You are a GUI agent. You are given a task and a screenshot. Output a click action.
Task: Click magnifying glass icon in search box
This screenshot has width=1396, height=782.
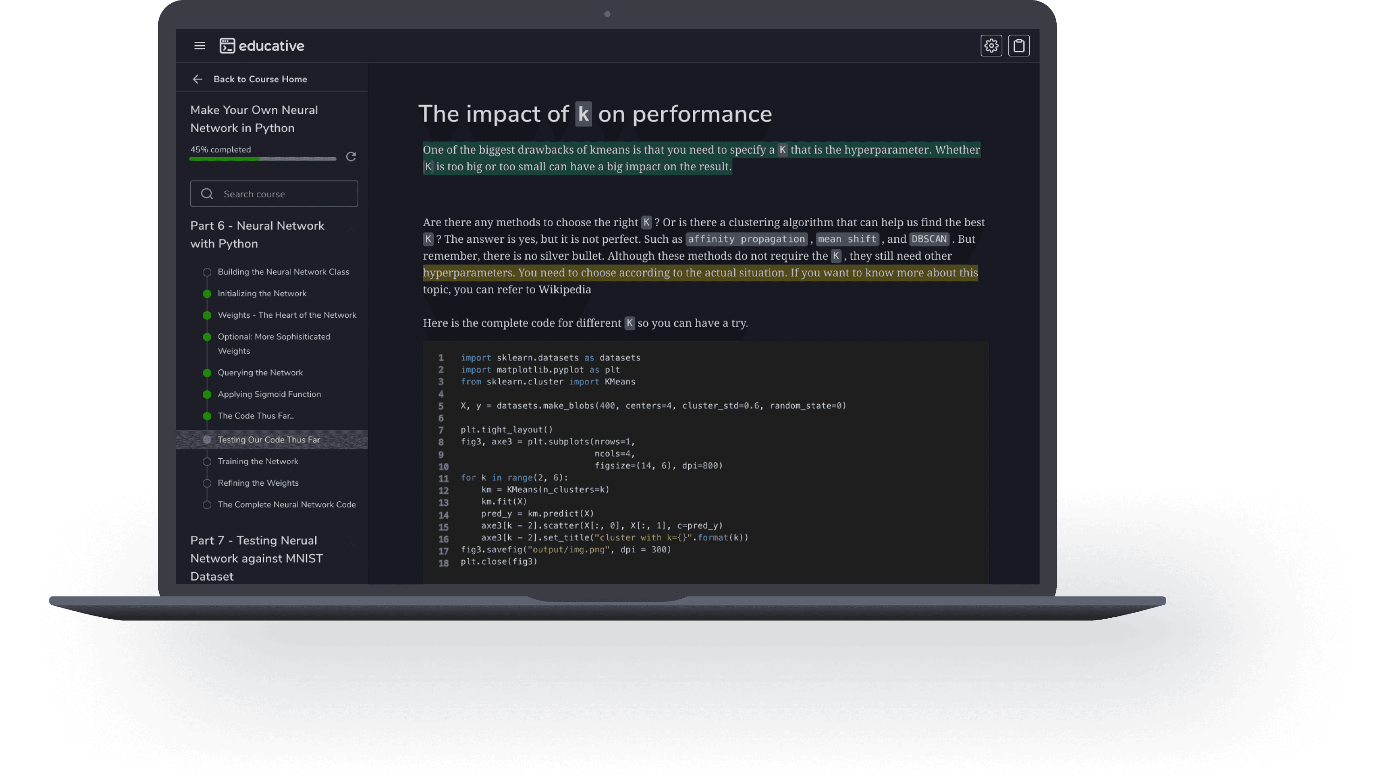pos(207,194)
